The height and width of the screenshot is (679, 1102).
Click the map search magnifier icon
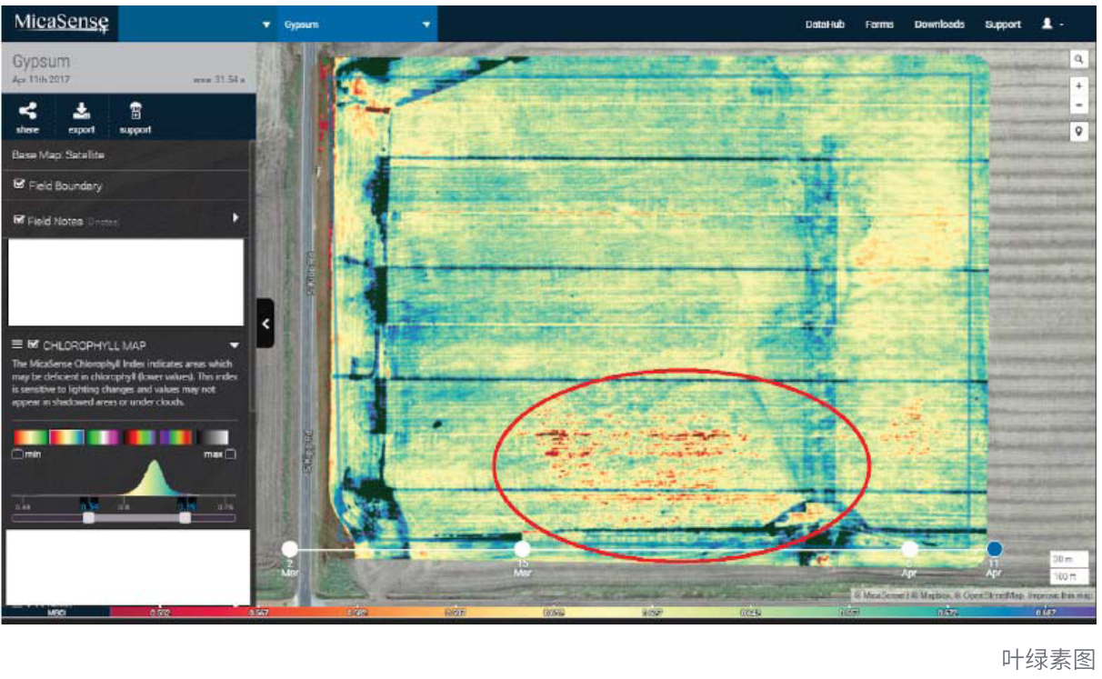click(1078, 59)
